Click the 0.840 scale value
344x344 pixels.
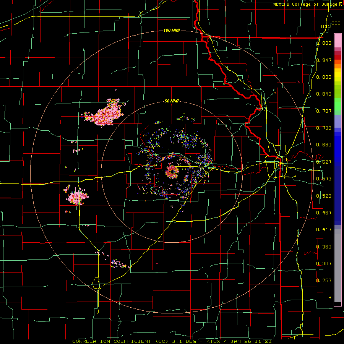point(324,94)
